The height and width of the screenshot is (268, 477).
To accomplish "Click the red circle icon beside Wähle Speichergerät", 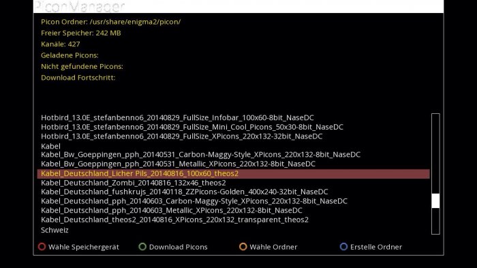I will click(42, 247).
